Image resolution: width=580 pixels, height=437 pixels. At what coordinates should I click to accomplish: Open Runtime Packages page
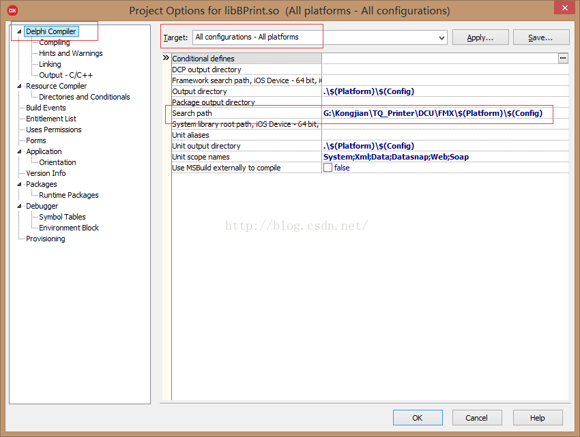click(69, 195)
